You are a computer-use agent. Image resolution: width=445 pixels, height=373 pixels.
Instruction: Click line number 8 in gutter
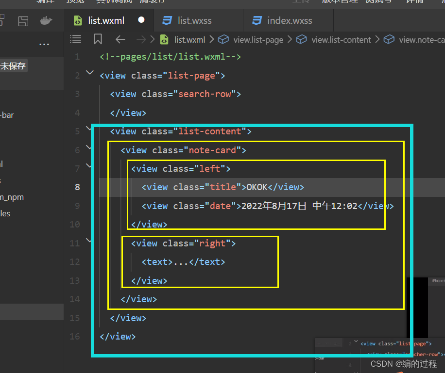tap(77, 187)
